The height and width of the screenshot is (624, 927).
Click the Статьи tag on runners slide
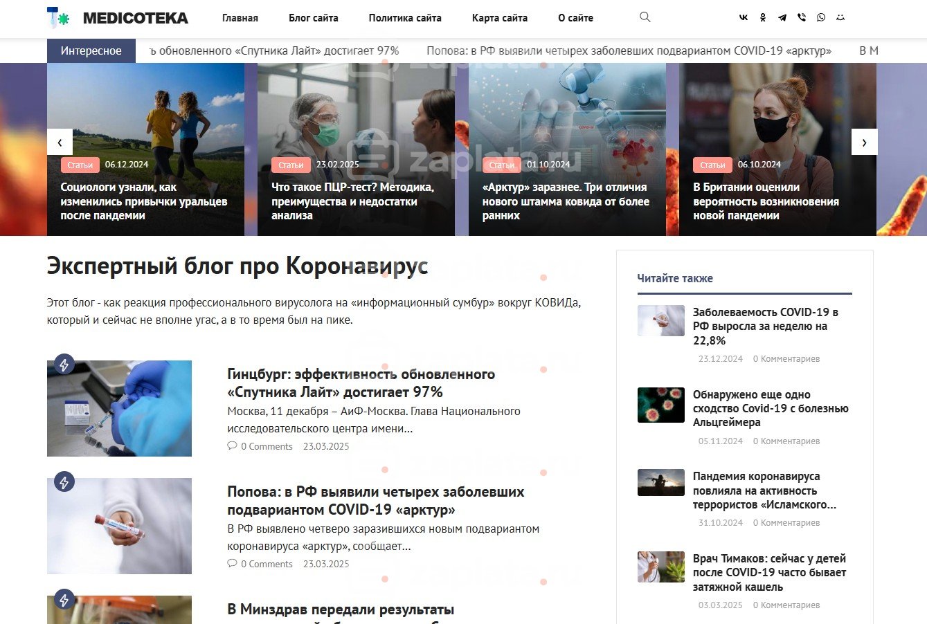tap(80, 165)
